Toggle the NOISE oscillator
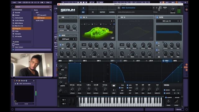The height and width of the screenshot is (112, 199). click(x=60, y=35)
